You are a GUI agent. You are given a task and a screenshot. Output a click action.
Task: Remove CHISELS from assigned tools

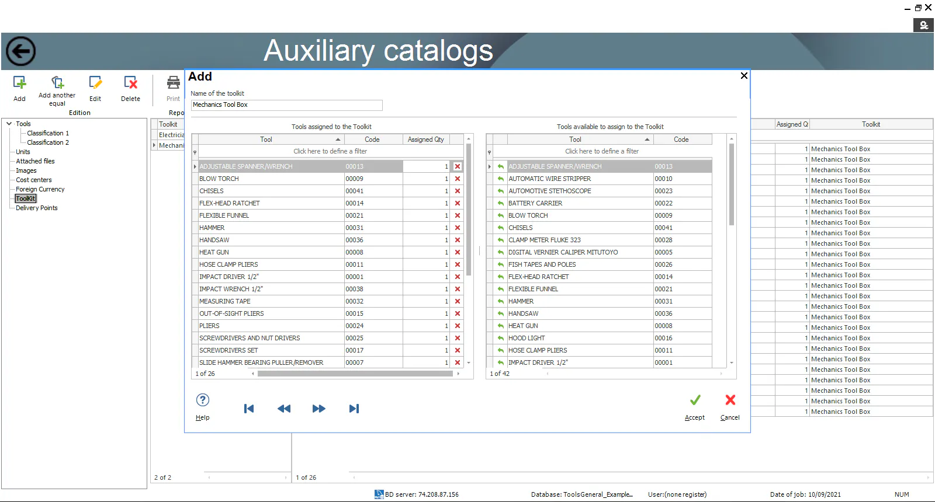pos(458,191)
